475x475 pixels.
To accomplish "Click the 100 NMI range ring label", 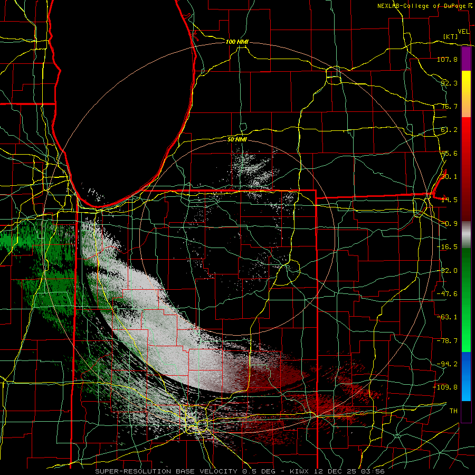I will [237, 42].
